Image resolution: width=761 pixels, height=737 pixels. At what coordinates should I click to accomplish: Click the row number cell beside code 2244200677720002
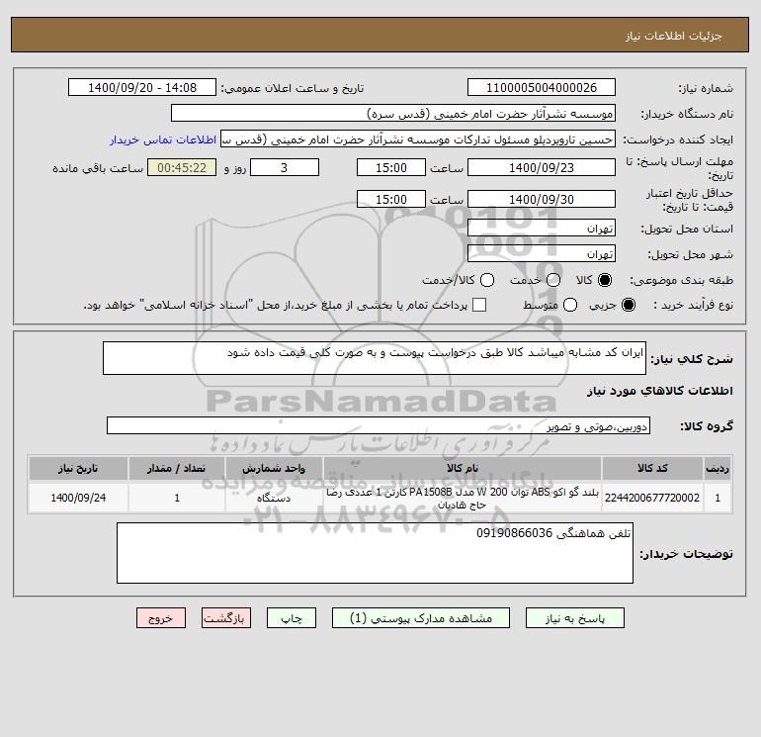point(718,498)
